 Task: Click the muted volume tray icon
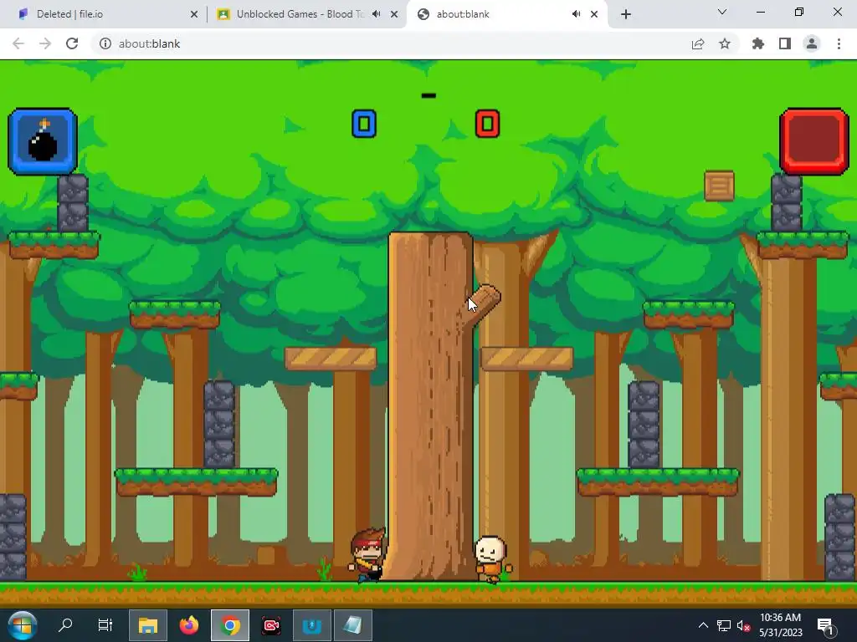(743, 625)
